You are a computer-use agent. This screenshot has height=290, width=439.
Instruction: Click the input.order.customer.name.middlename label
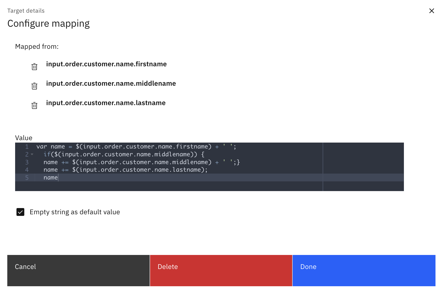[111, 84]
